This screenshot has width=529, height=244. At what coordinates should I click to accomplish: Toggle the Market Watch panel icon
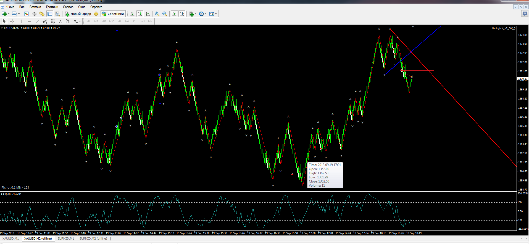[27, 14]
